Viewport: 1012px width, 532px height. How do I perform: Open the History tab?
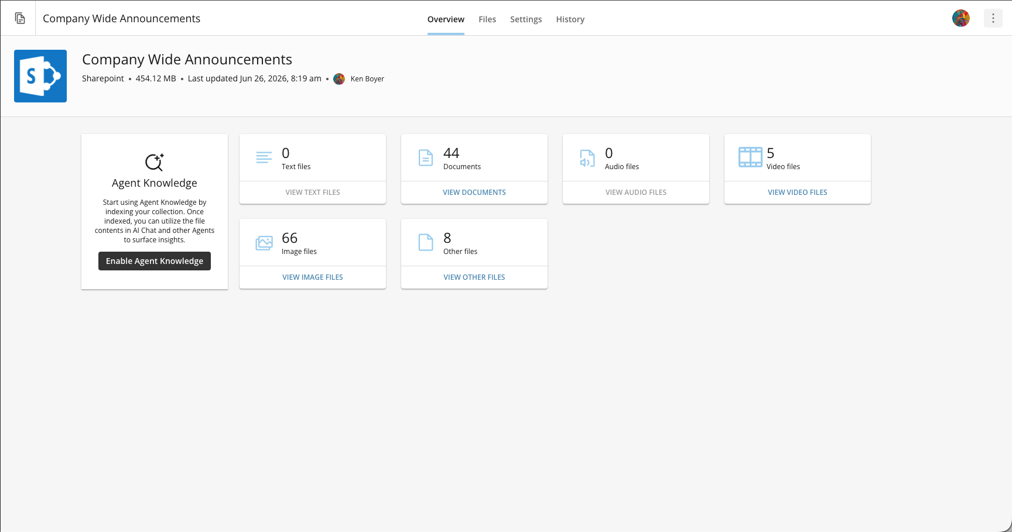(570, 19)
